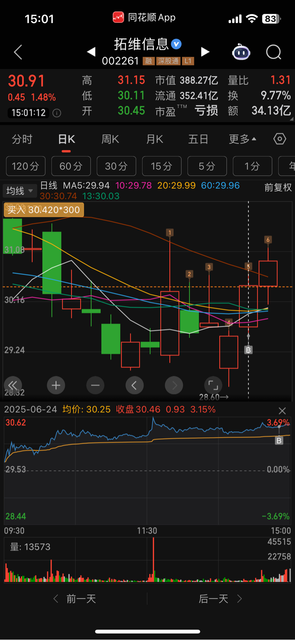Open the AI robot assistant
Image resolution: width=295 pixels, height=640 pixels.
point(241,52)
